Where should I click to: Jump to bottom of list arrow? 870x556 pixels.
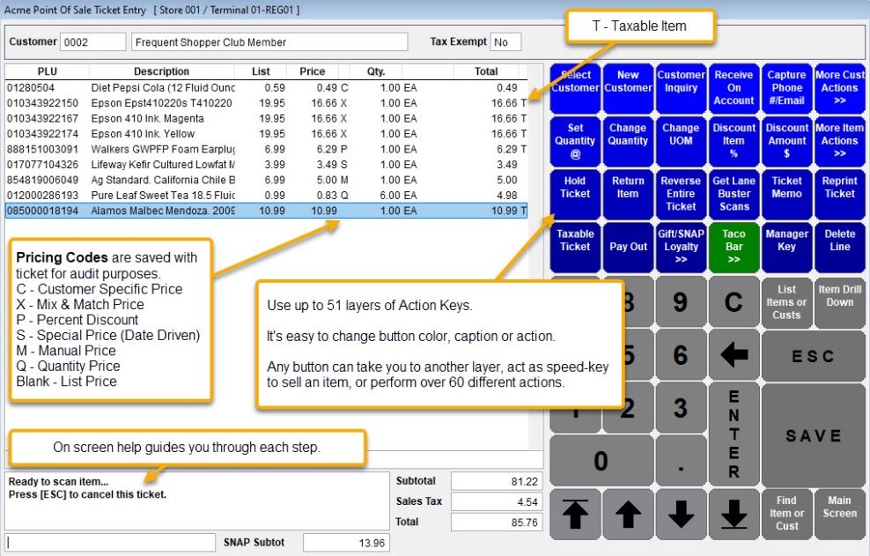[734, 514]
